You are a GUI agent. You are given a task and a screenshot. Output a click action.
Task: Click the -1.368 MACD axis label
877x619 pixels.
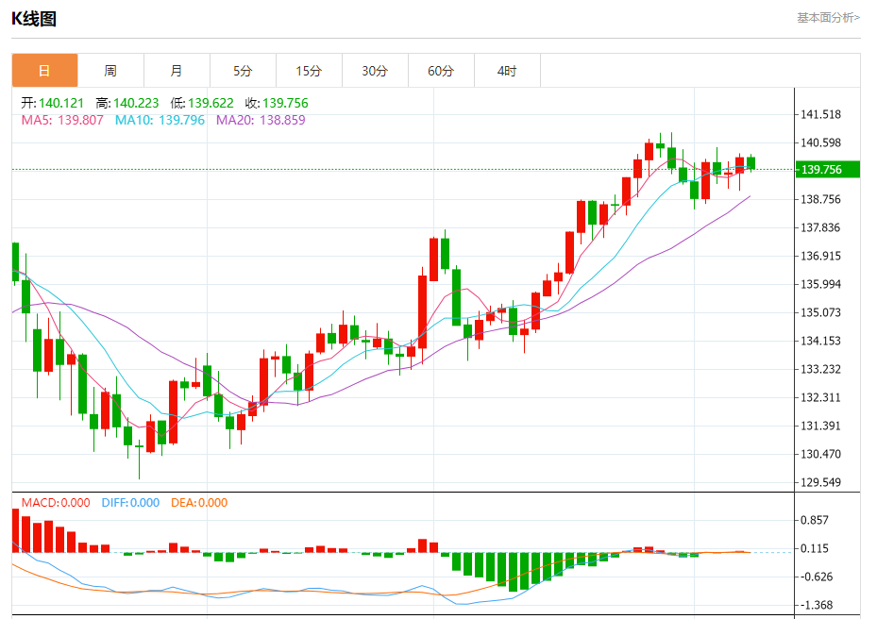(817, 605)
